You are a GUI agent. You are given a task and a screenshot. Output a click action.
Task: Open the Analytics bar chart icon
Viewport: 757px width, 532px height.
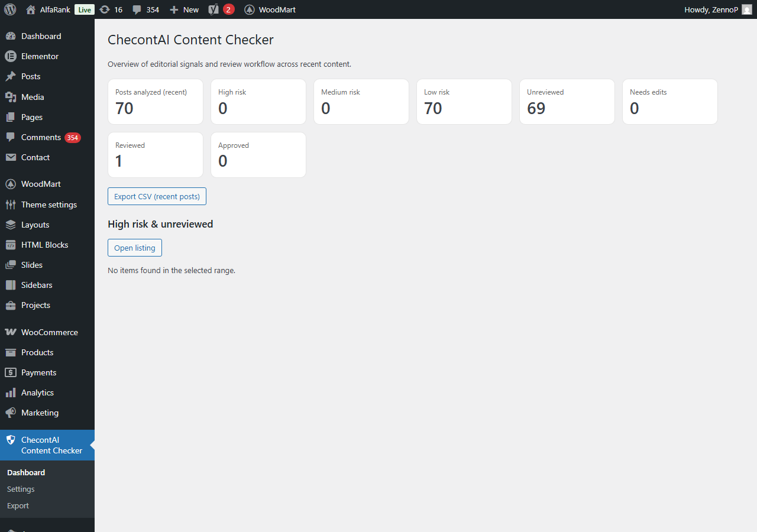pyautogui.click(x=10, y=392)
